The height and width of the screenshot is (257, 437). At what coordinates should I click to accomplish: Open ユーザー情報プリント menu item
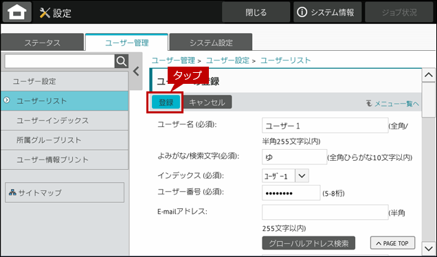[65, 159]
